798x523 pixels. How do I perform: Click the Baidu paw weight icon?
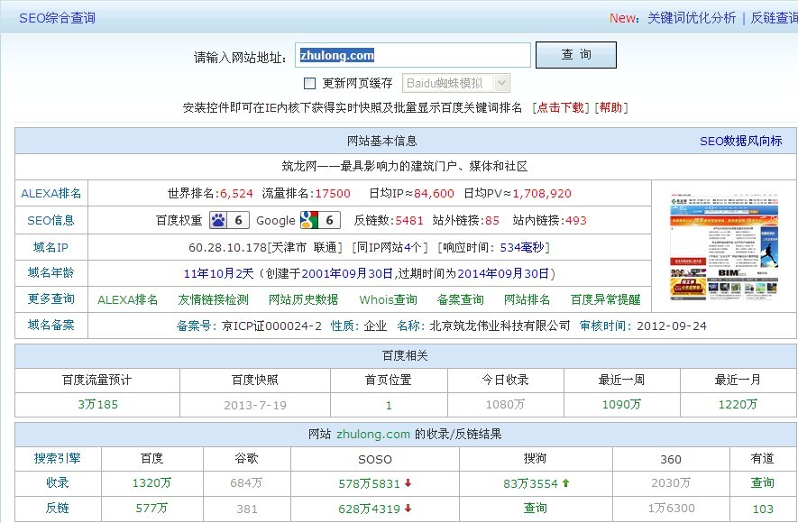coord(230,220)
